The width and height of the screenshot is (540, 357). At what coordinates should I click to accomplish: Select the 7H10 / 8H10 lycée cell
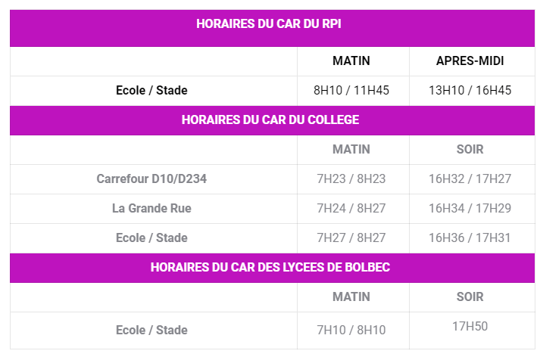[x=351, y=331]
